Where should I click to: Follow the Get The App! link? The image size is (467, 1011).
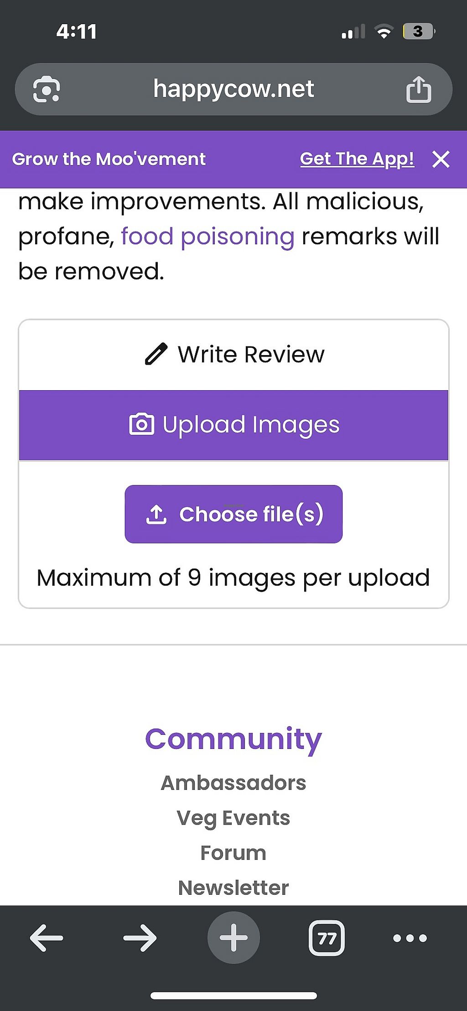pos(357,159)
